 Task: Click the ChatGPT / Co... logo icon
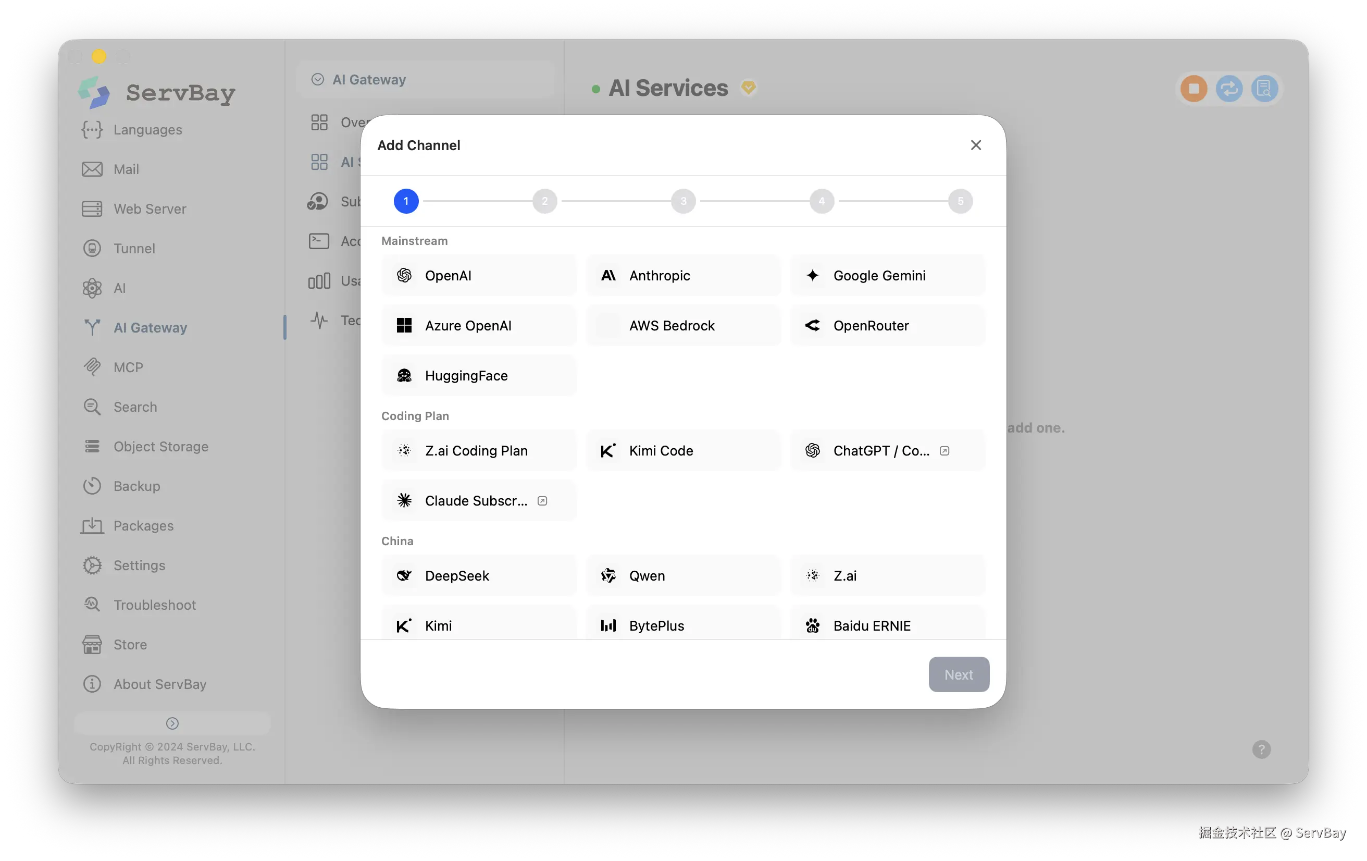[812, 450]
